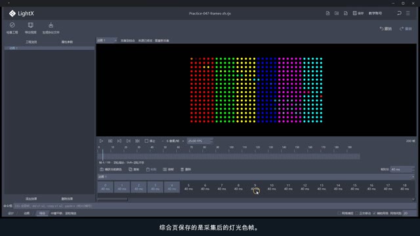420x236 pixels.
Task: Toggle the auxiliary grid (辅助网格) checkbox
Action: (374, 213)
